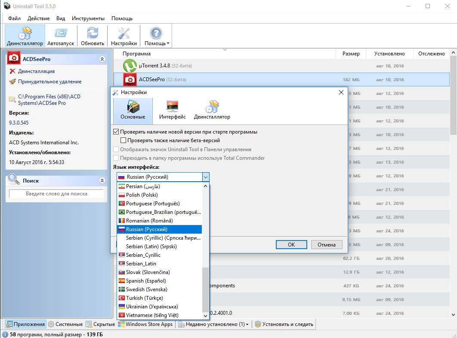Toggle the Total Commander folder checkbox
457x338 pixels.
pos(116,158)
